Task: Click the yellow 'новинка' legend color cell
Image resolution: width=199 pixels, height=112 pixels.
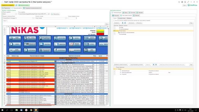Action: [100, 30]
